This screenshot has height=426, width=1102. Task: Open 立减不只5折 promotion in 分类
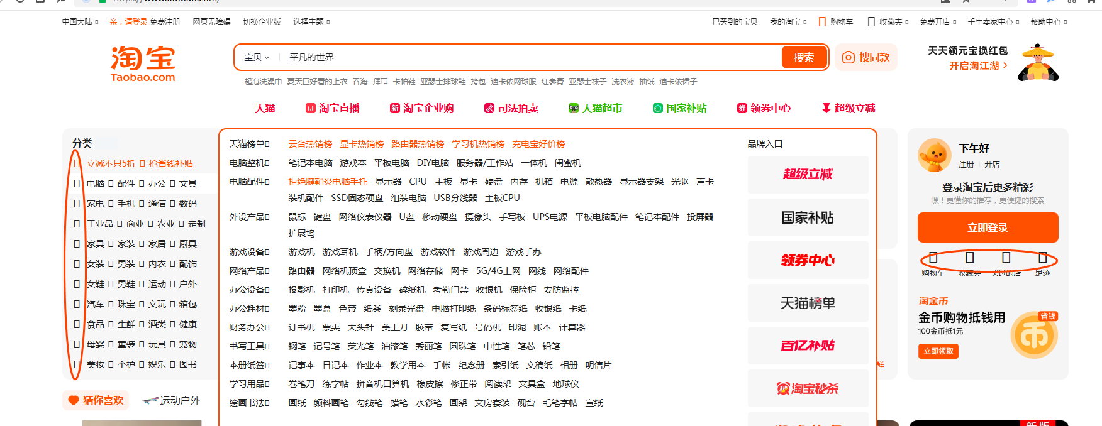pos(111,163)
